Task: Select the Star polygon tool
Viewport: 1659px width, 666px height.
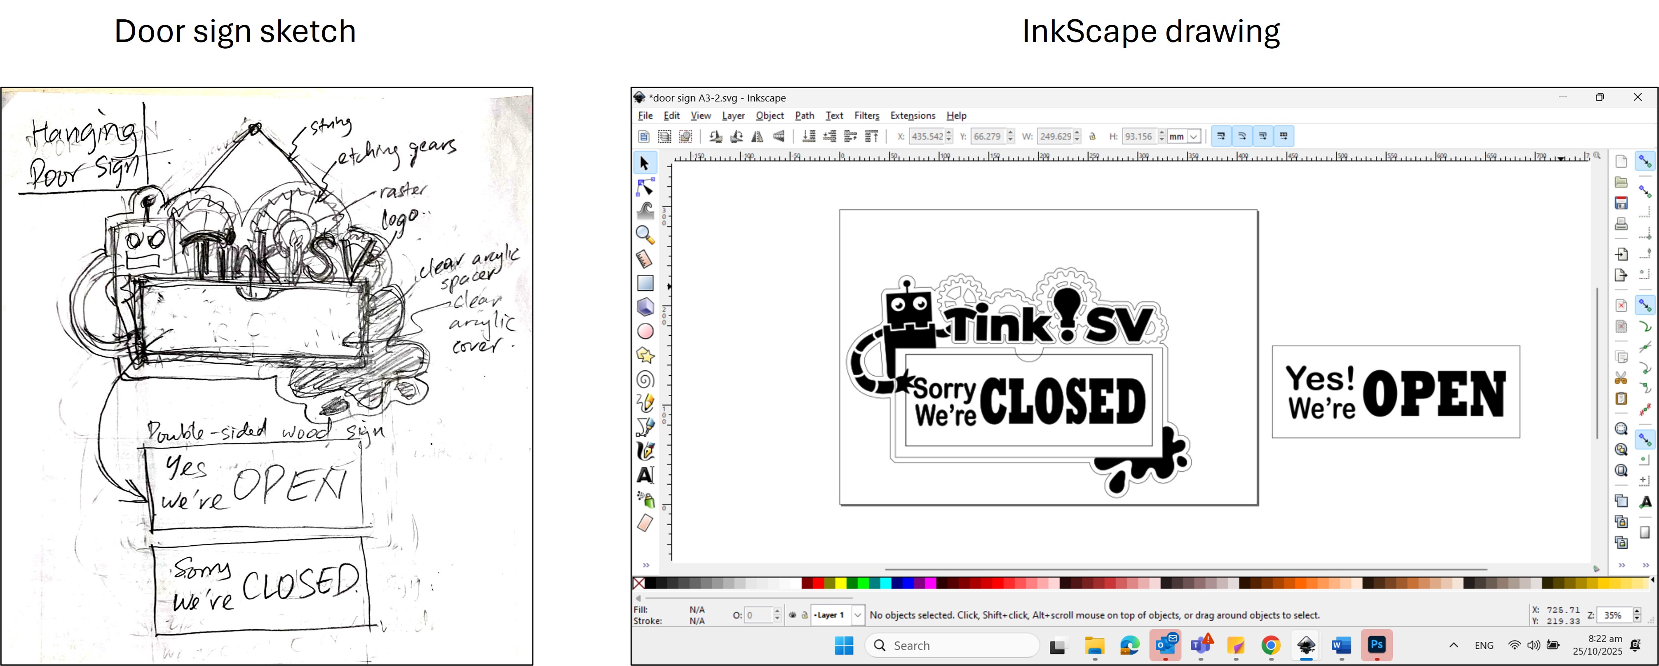Action: coord(645,355)
